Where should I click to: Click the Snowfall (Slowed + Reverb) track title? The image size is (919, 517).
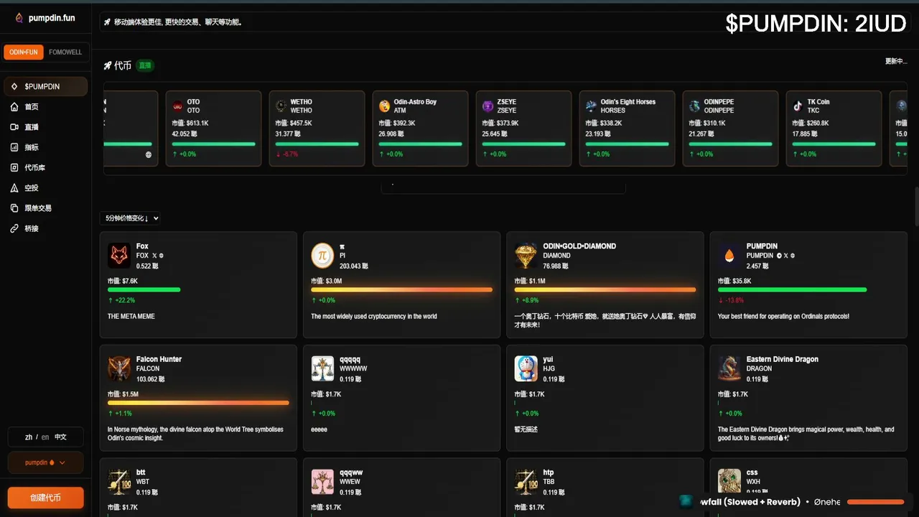pyautogui.click(x=750, y=502)
